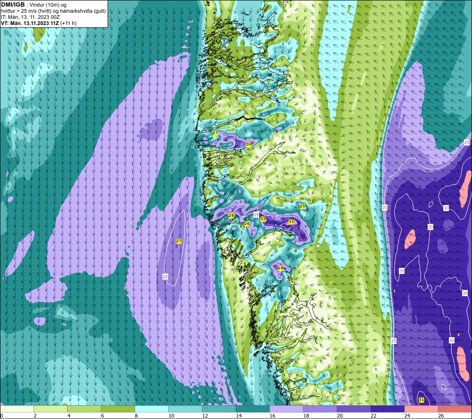Click the legend scale number 18
The image size is (472, 419).
click(306, 416)
